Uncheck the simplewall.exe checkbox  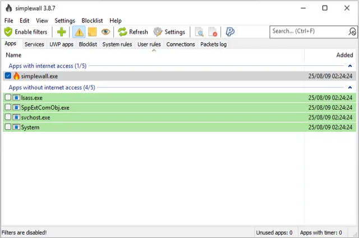pyautogui.click(x=8, y=75)
